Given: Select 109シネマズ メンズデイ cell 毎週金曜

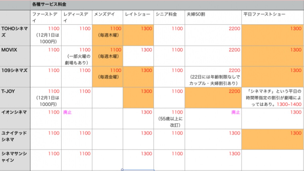Looking at the screenshot, I should click(x=108, y=77).
